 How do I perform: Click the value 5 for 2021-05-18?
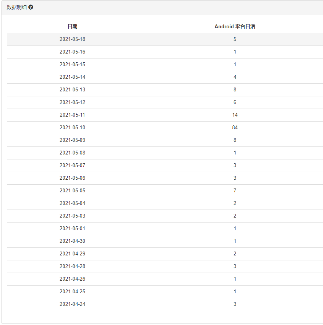pos(235,39)
